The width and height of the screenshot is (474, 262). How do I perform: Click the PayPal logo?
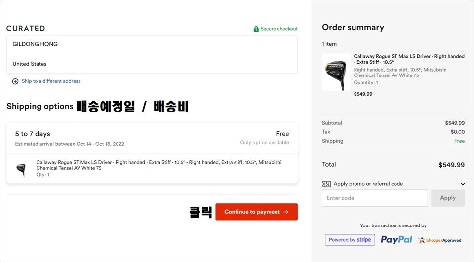pyautogui.click(x=396, y=240)
